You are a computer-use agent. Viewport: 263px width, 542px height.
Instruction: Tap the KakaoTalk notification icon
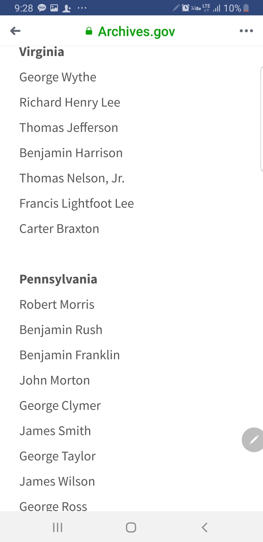point(42,8)
